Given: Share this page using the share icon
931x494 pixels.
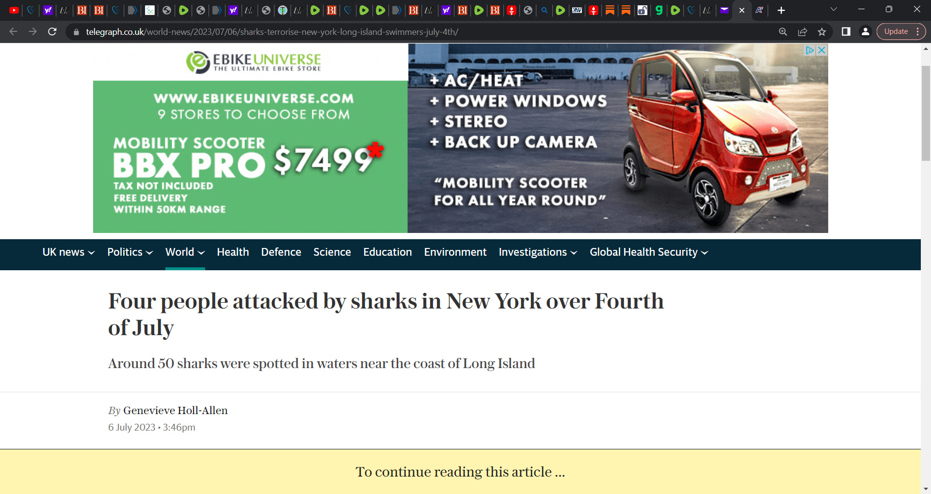Looking at the screenshot, I should [803, 31].
